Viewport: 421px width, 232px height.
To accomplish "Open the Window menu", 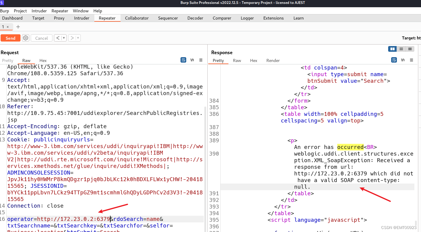I will tap(81, 11).
